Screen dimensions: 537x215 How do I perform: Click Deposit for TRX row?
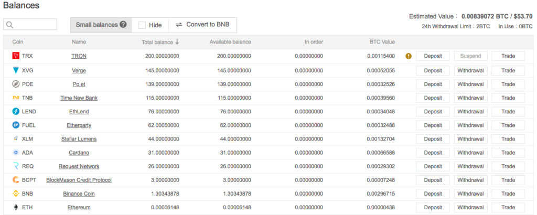(433, 56)
